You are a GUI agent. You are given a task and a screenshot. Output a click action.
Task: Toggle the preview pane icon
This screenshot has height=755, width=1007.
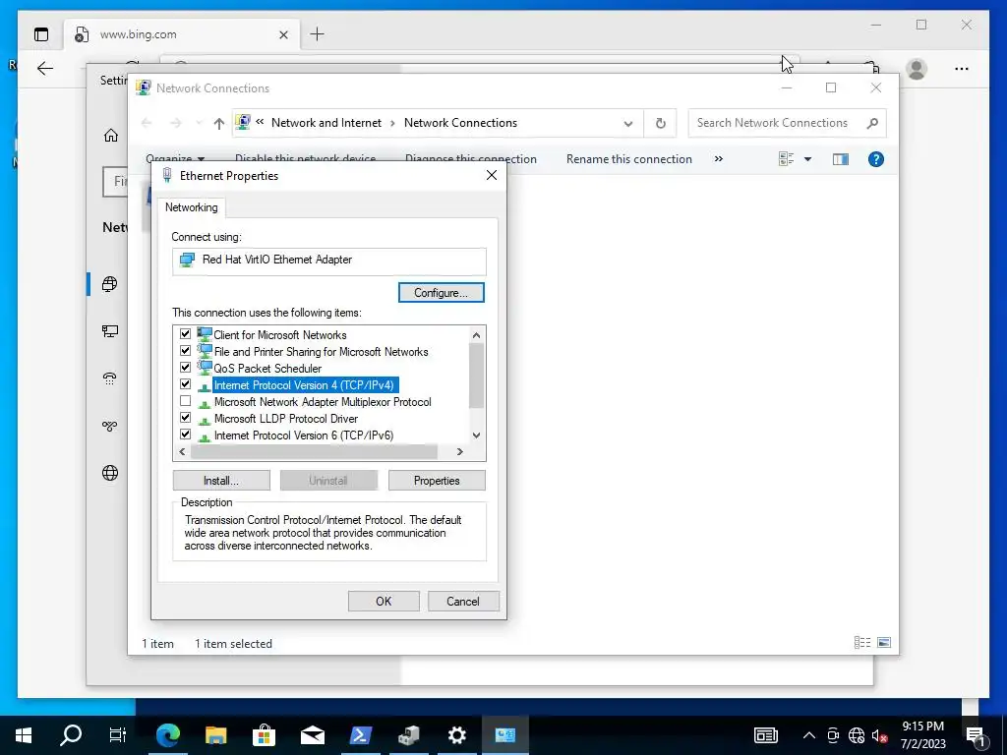click(x=841, y=159)
